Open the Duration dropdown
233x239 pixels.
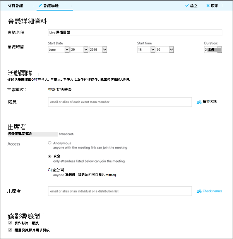(213, 50)
